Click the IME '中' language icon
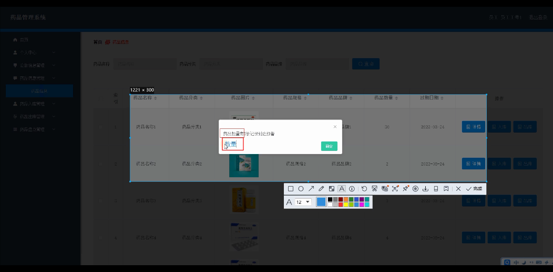 click(x=516, y=262)
